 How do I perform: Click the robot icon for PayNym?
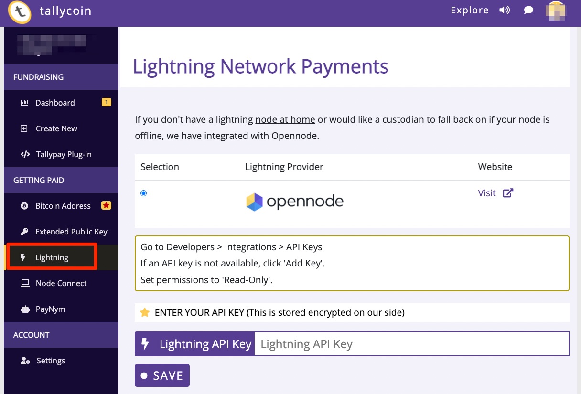pyautogui.click(x=25, y=309)
